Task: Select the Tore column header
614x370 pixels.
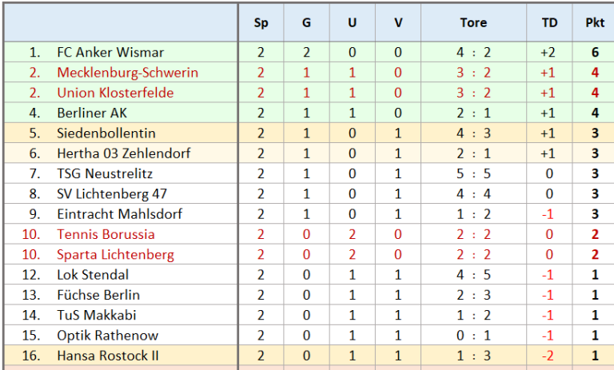Action: click(473, 22)
